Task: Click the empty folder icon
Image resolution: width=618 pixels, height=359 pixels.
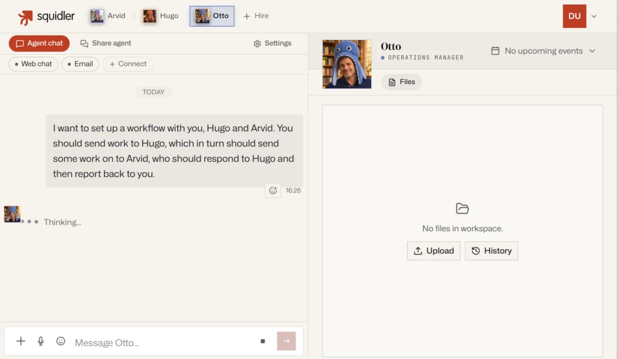Action: click(x=462, y=208)
